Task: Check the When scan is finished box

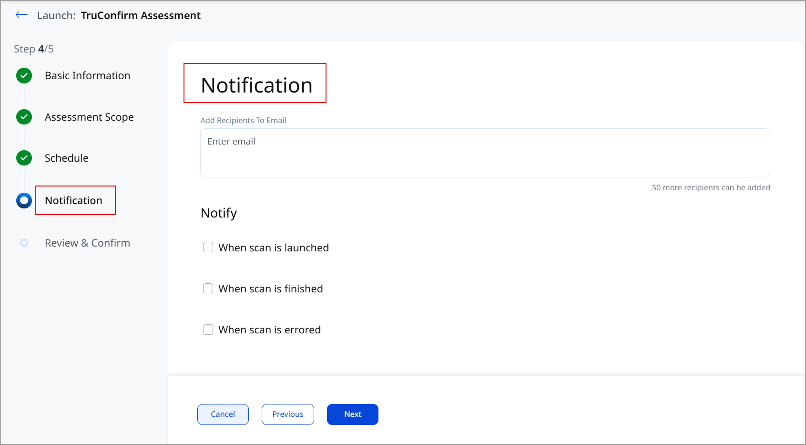Action: pos(208,288)
